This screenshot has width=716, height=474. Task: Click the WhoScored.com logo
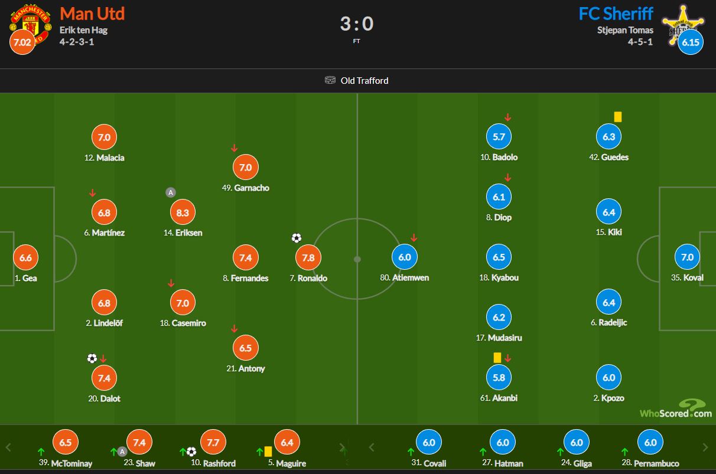tap(676, 408)
